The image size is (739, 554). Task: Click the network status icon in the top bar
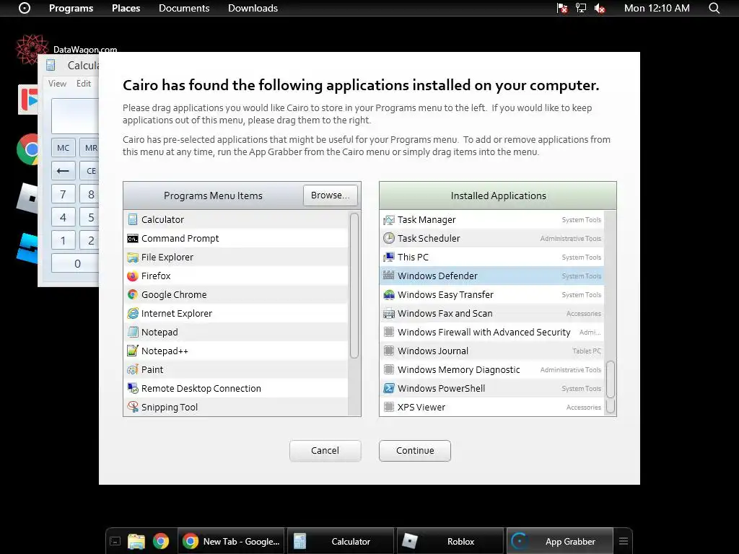click(581, 8)
